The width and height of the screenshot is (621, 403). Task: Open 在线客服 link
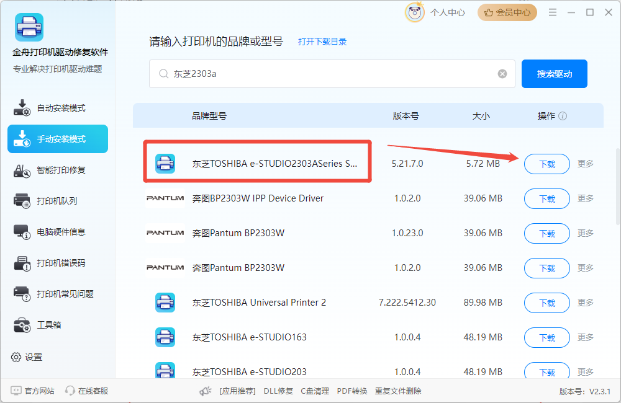coord(93,391)
